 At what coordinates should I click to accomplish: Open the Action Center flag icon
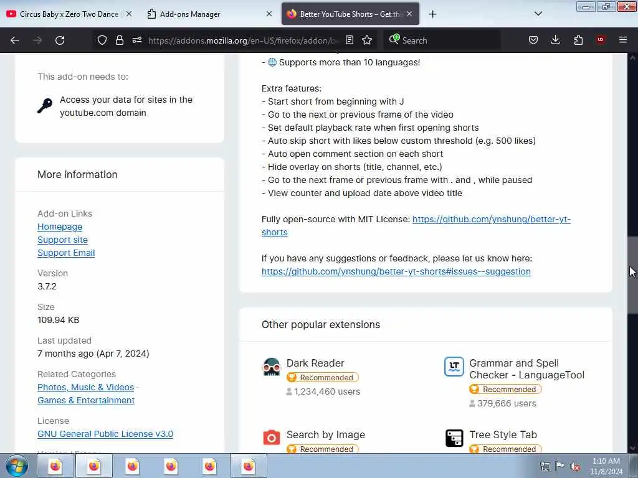[x=560, y=466]
